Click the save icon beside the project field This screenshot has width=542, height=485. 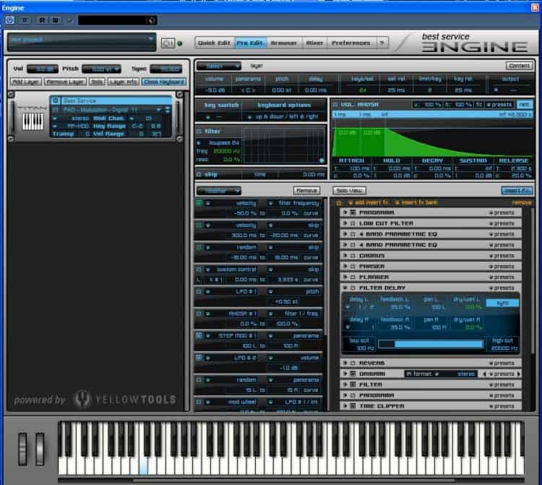pos(168,43)
